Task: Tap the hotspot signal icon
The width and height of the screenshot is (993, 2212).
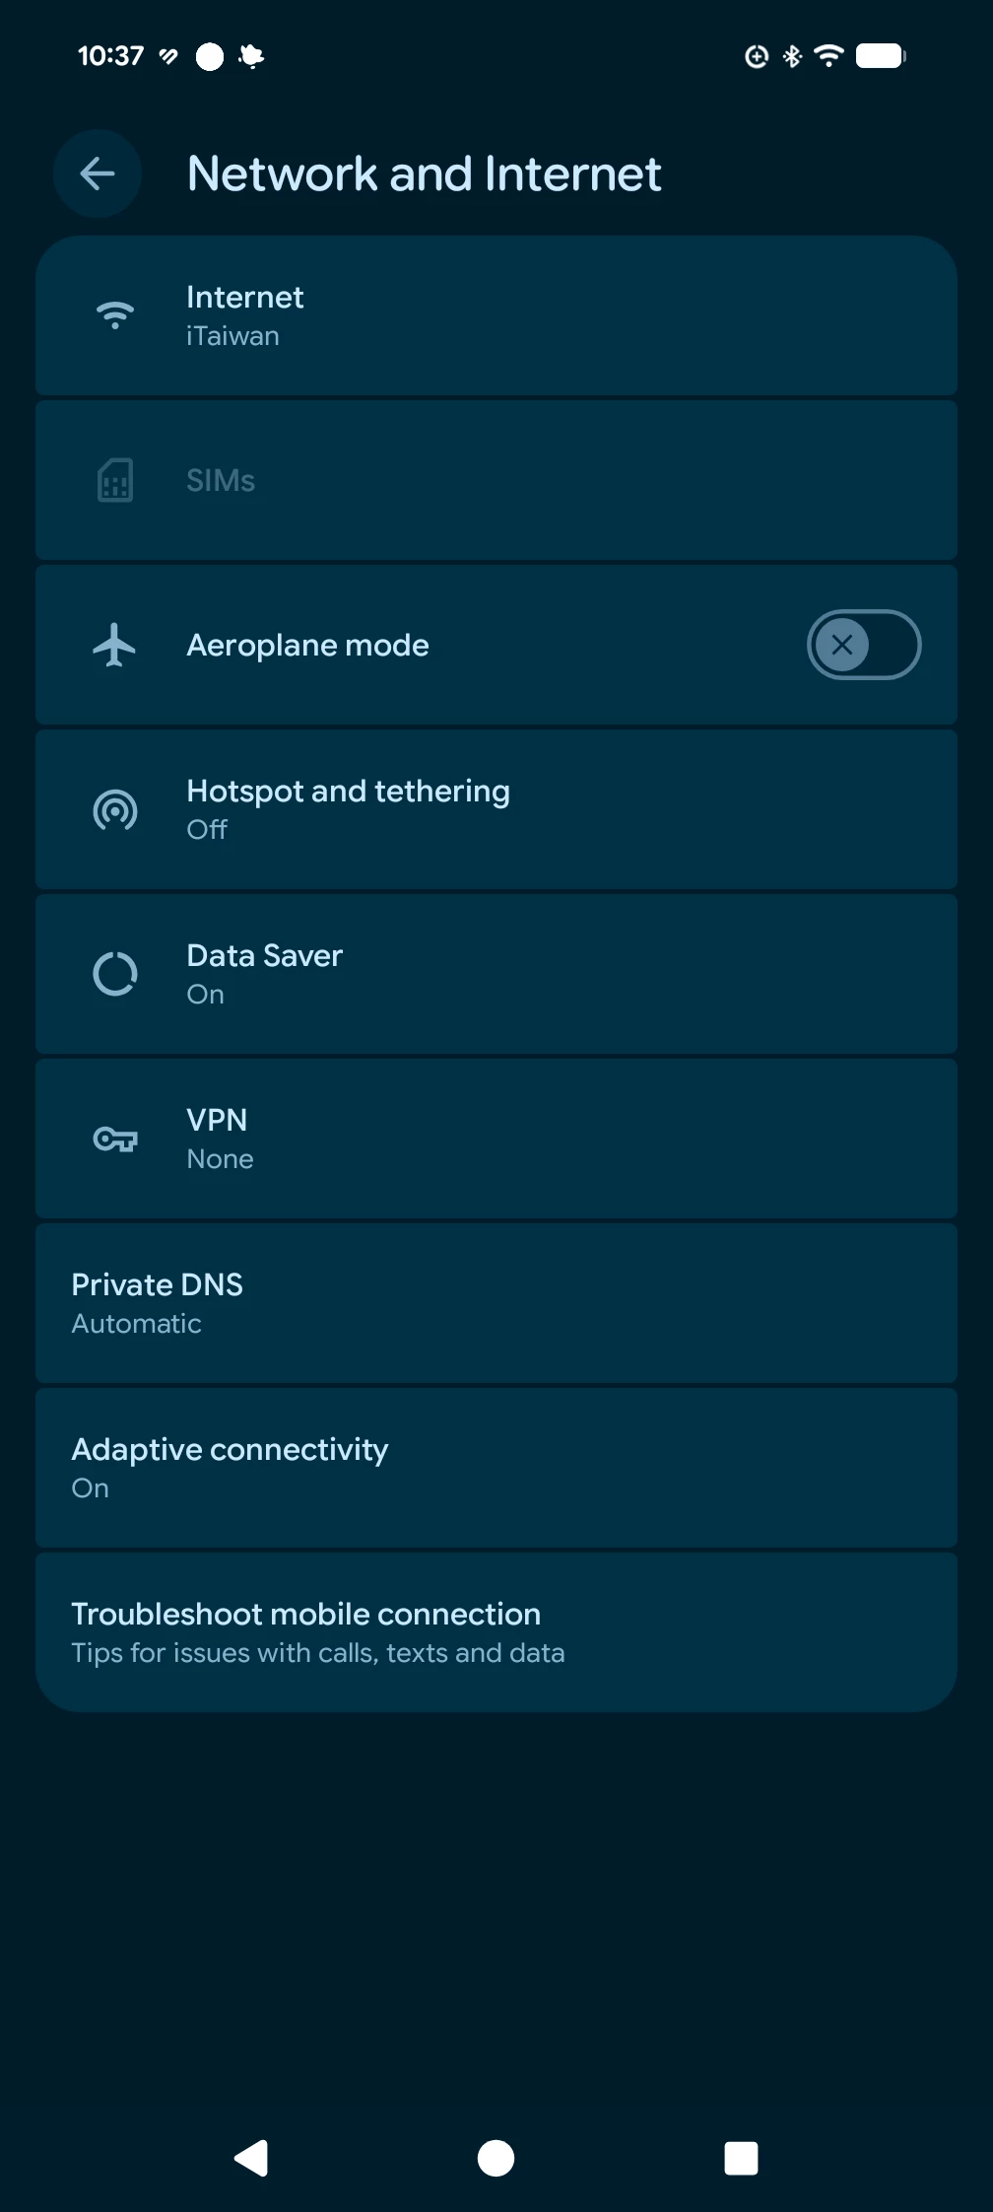Action: (x=115, y=810)
